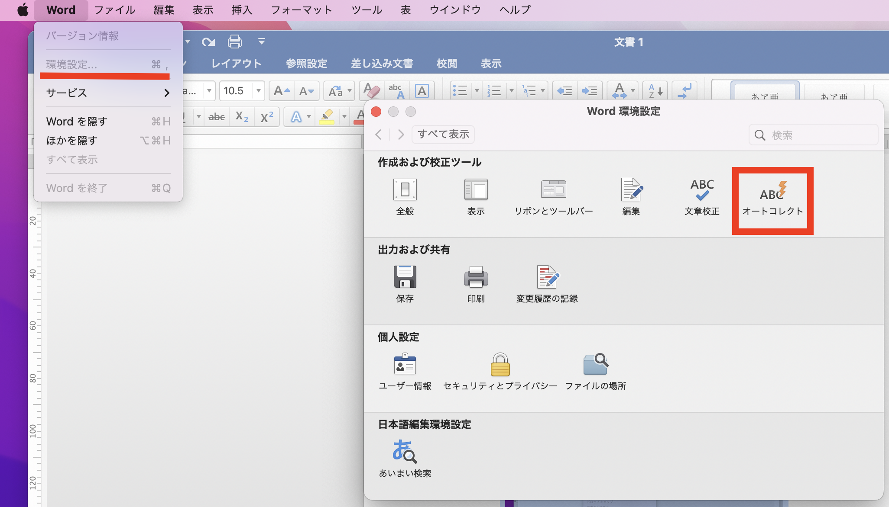Click the bulleted list icon
The image size is (889, 507).
tap(461, 91)
